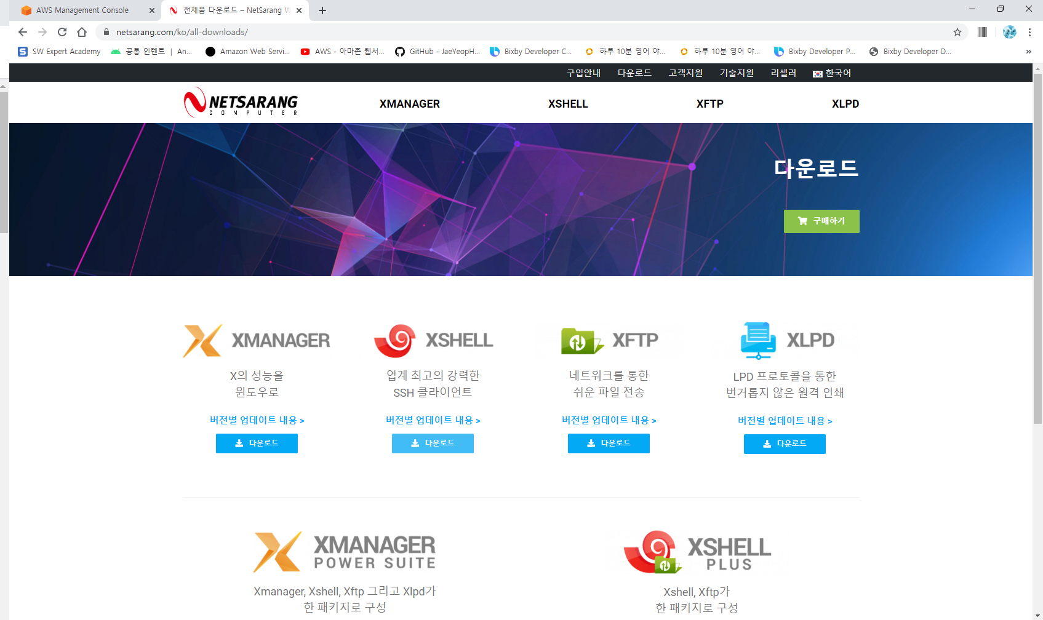Open the 고객지원 top menu
The image size is (1043, 620).
tap(685, 73)
